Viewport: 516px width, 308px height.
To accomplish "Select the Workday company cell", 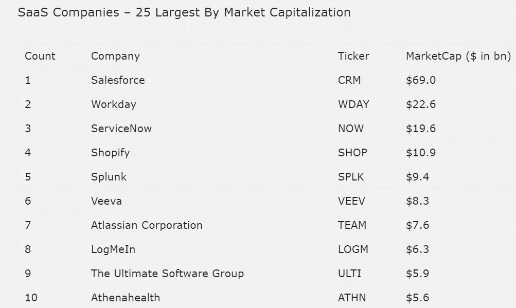I will (114, 104).
